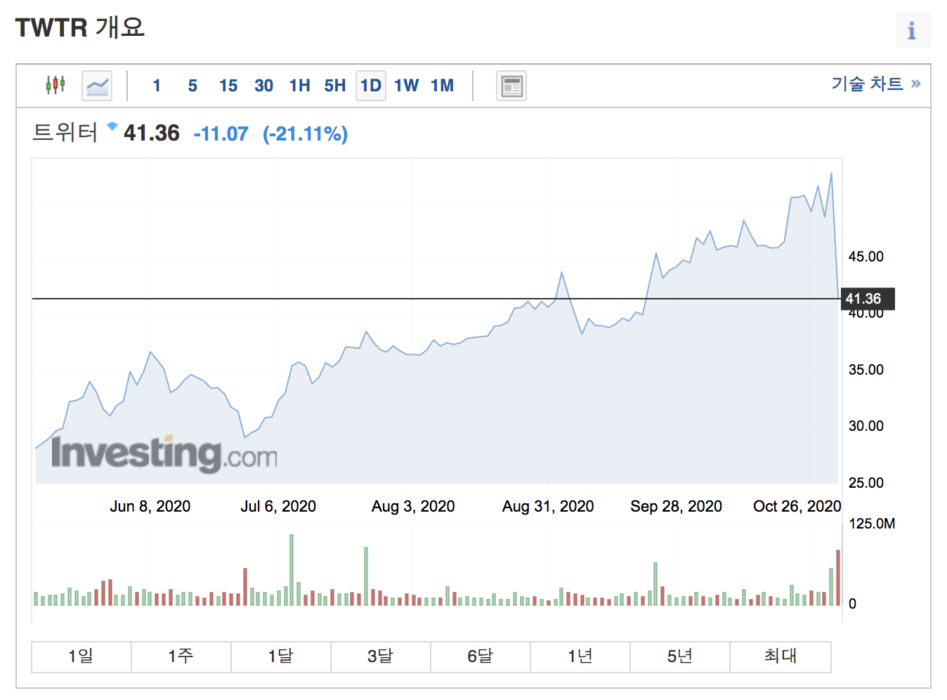Image resolution: width=947 pixels, height=700 pixels.
Task: Click the Aug 31, 2020 date label
Action: pyautogui.click(x=548, y=506)
